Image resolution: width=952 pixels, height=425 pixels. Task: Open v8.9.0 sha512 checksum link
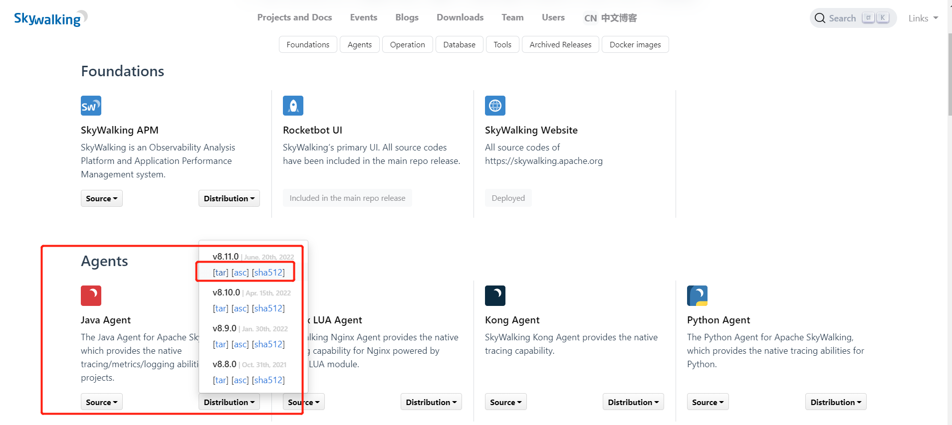click(268, 344)
